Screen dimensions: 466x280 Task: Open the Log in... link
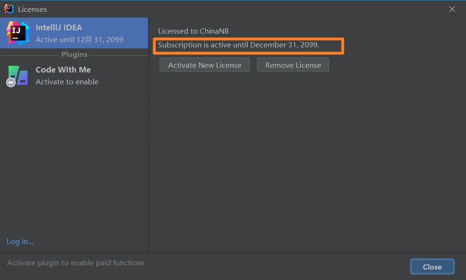(20, 242)
